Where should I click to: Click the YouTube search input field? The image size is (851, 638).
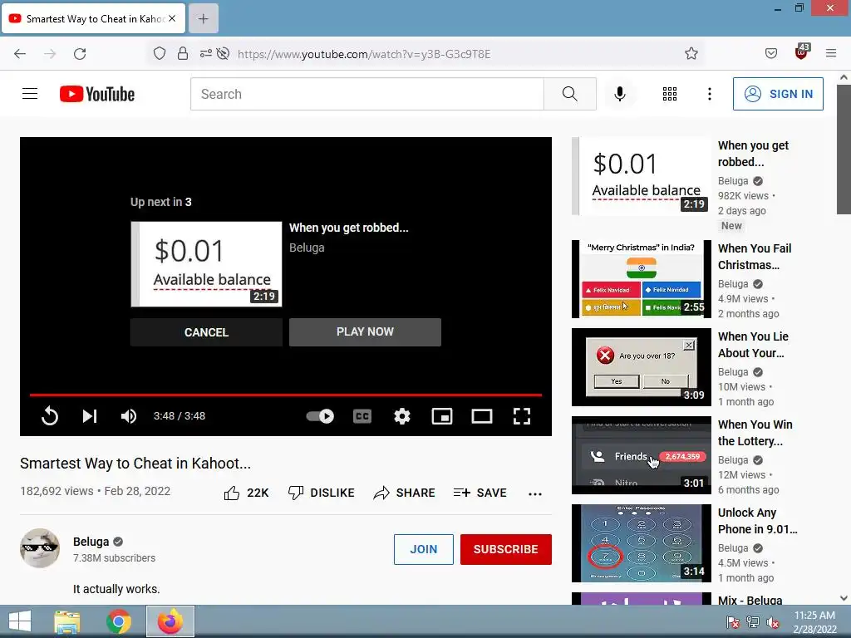click(366, 94)
